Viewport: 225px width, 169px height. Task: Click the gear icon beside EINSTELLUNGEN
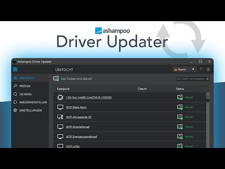pyautogui.click(x=15, y=110)
